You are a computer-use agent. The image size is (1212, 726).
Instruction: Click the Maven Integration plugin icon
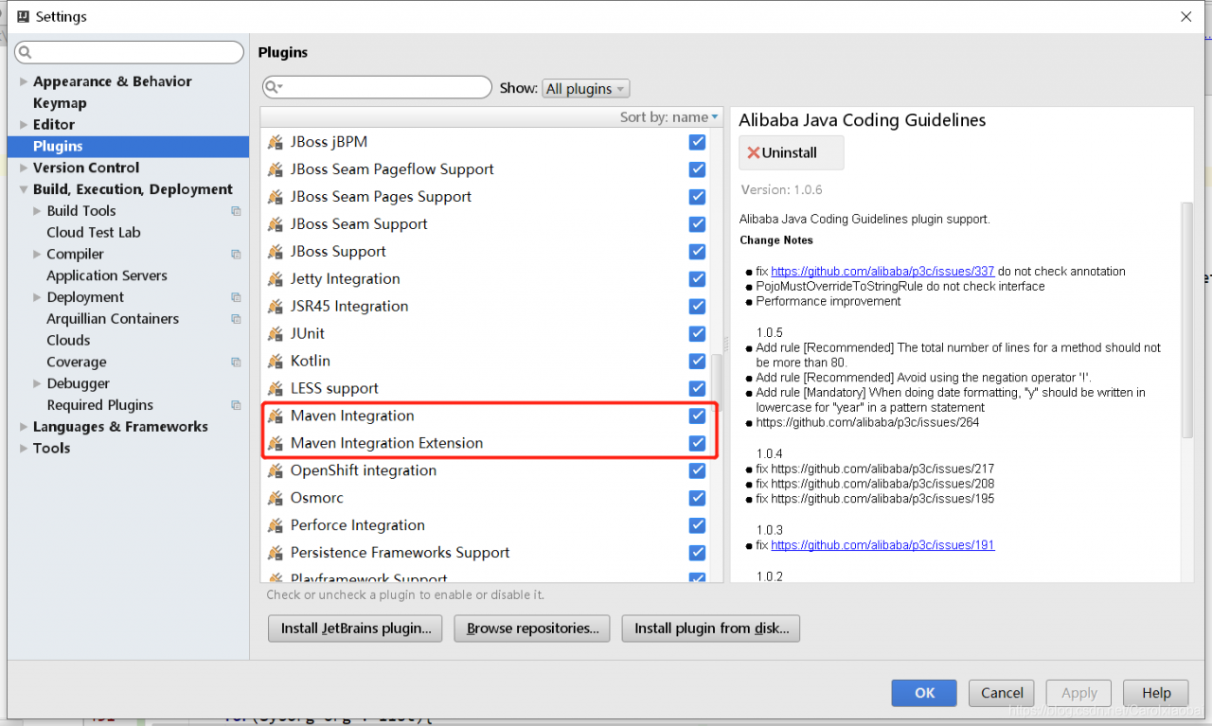[x=276, y=416]
